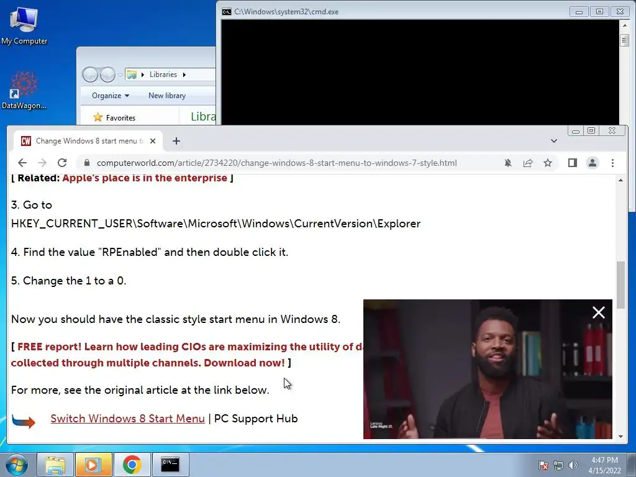Click the text 'Find the value "RPEnabled"'

pyautogui.click(x=92, y=252)
